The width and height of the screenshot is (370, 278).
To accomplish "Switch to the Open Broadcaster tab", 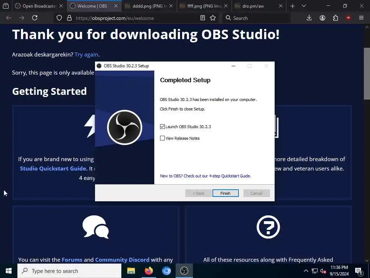I will click(39, 6).
